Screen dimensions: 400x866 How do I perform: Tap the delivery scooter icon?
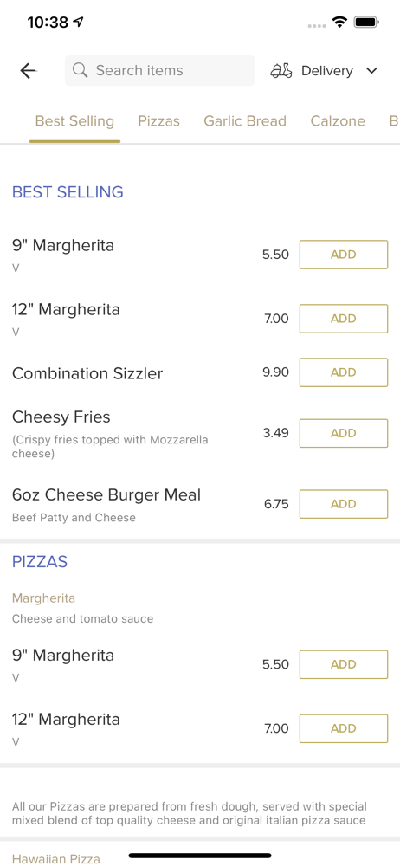coord(281,71)
